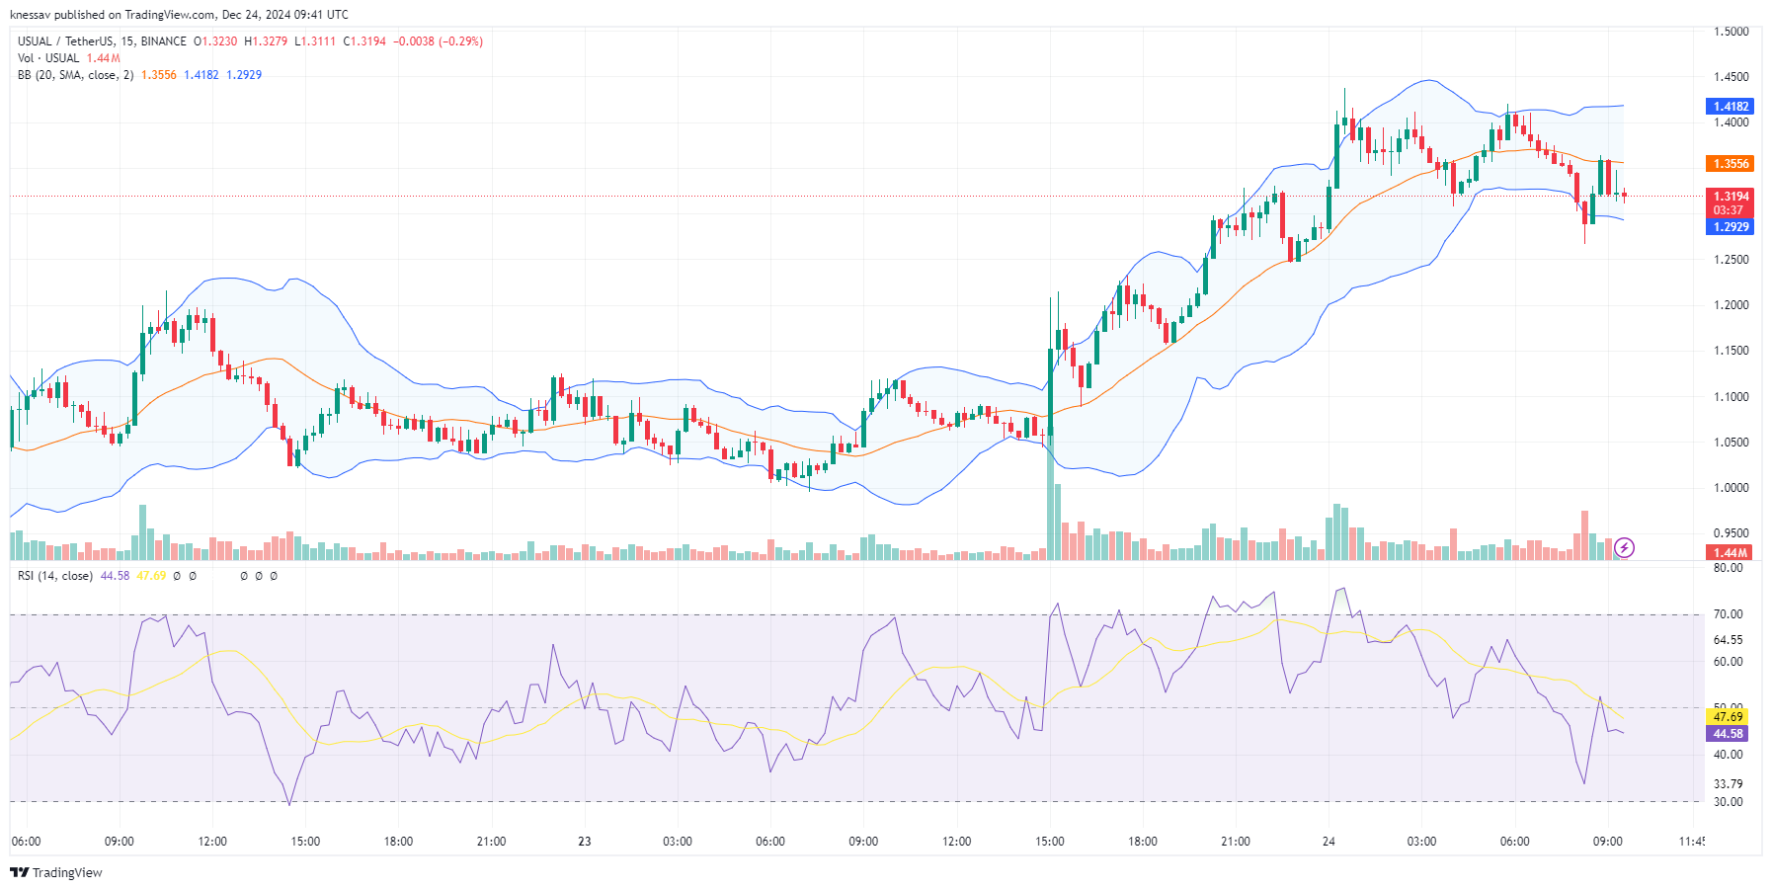
Task: Click the date label 24 on time axis
Action: (1329, 842)
